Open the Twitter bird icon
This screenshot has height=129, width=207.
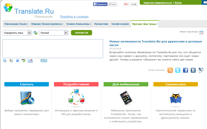[x=178, y=70]
